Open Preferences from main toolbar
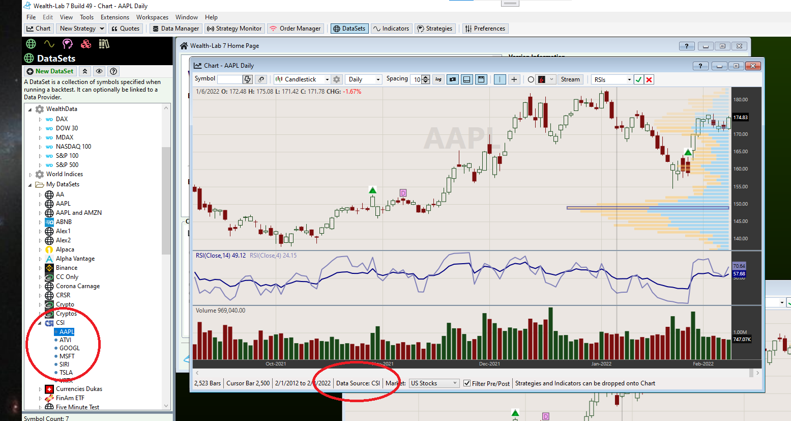 (x=485, y=29)
